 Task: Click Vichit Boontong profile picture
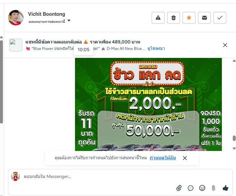[16, 18]
